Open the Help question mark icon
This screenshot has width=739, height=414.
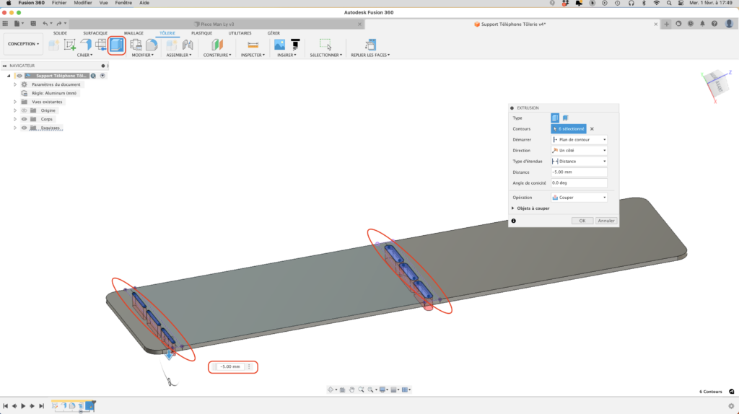[714, 24]
